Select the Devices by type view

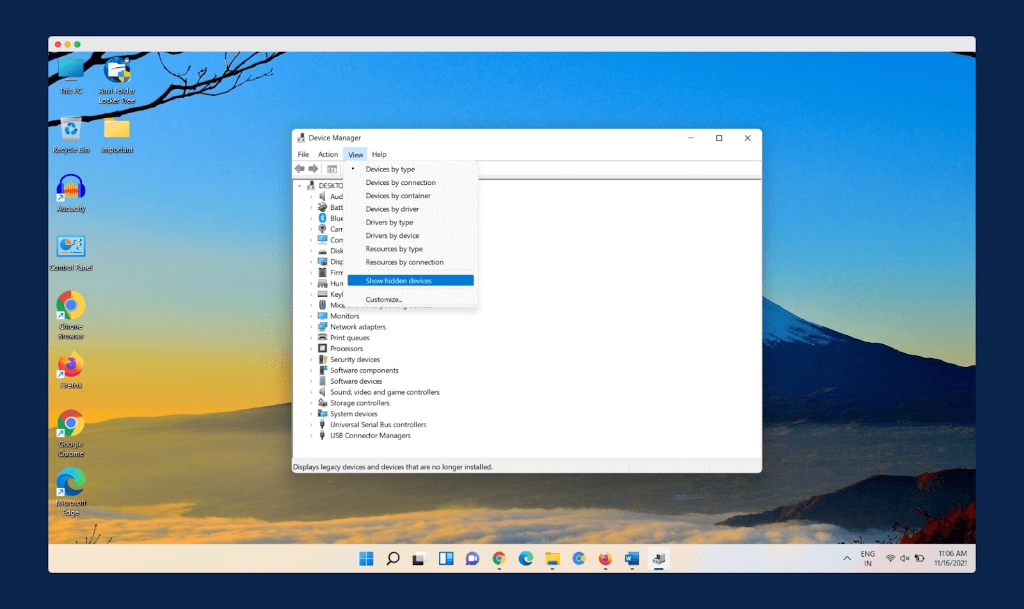click(390, 170)
